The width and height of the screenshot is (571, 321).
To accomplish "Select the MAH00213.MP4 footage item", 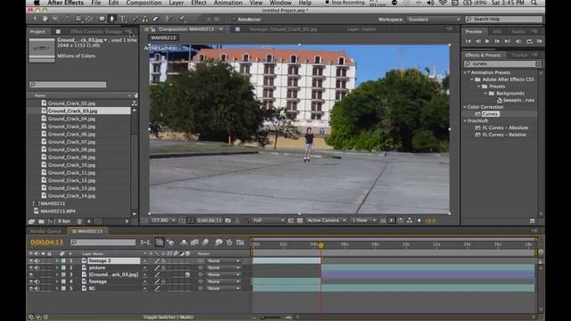I will click(57, 211).
